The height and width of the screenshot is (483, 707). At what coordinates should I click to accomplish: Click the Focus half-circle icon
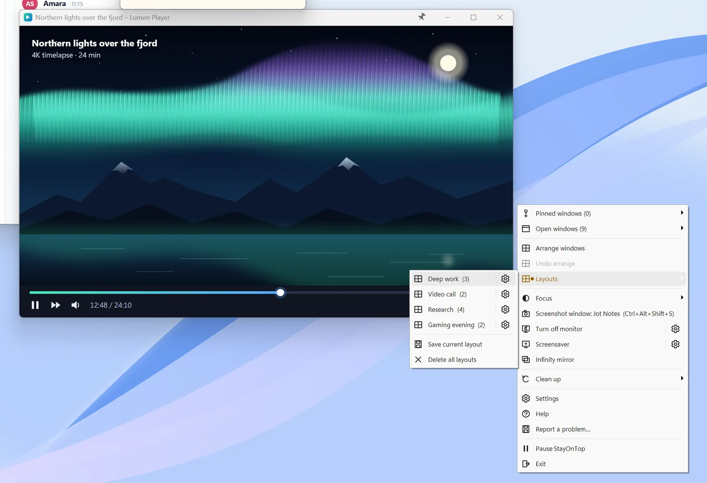[526, 298]
